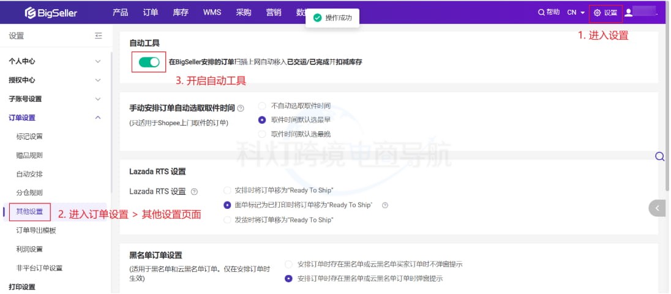Viewport: 671px width, 294px height.
Task: Open the settings gear icon
Action: (598, 13)
